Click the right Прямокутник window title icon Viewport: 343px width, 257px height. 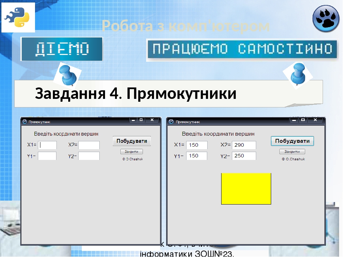171,121
